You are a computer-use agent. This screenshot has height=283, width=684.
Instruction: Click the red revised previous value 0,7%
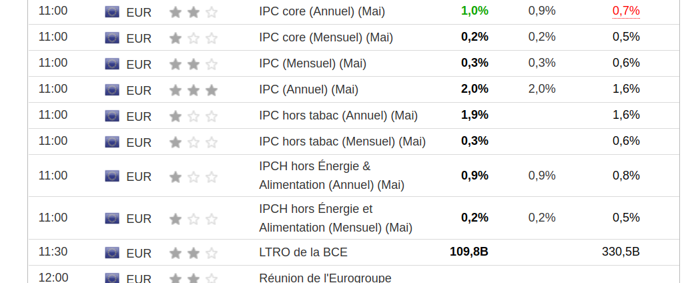click(626, 11)
